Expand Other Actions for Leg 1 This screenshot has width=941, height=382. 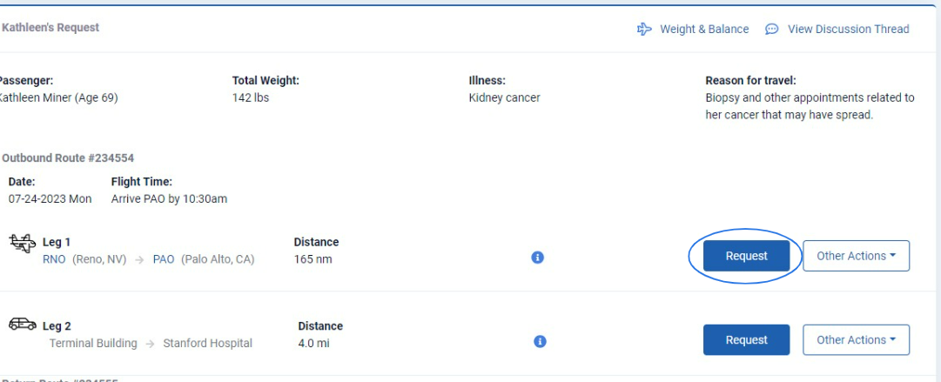857,256
